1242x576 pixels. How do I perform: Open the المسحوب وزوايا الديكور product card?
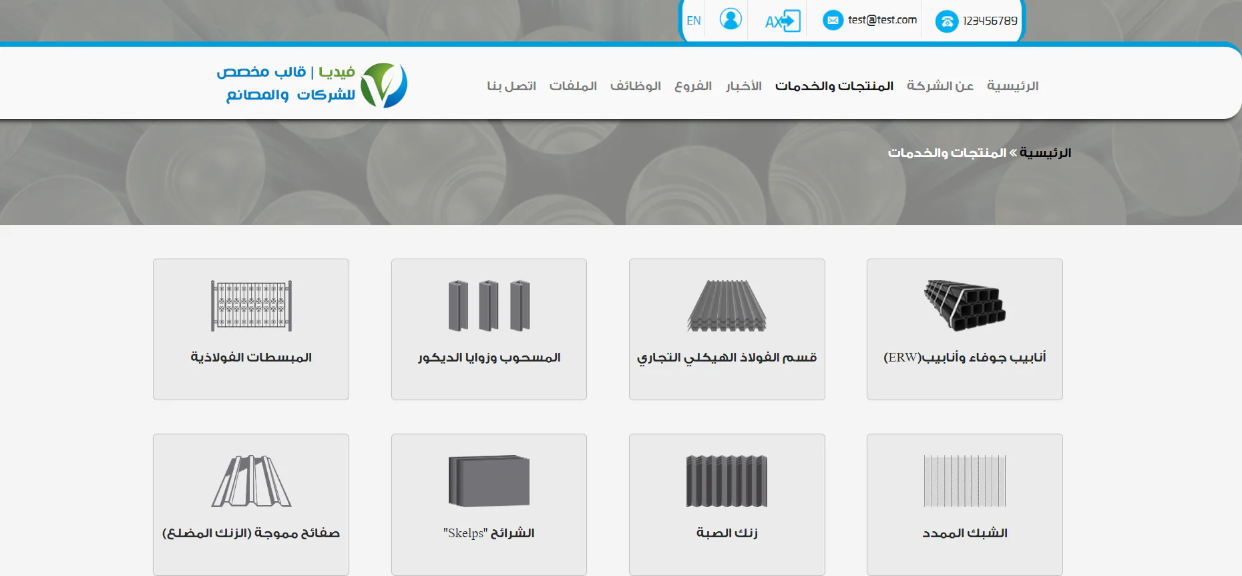pos(489,357)
